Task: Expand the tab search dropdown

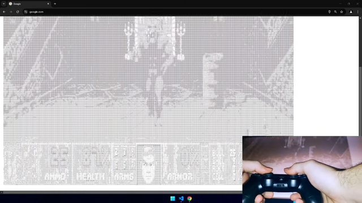Action: [4, 4]
